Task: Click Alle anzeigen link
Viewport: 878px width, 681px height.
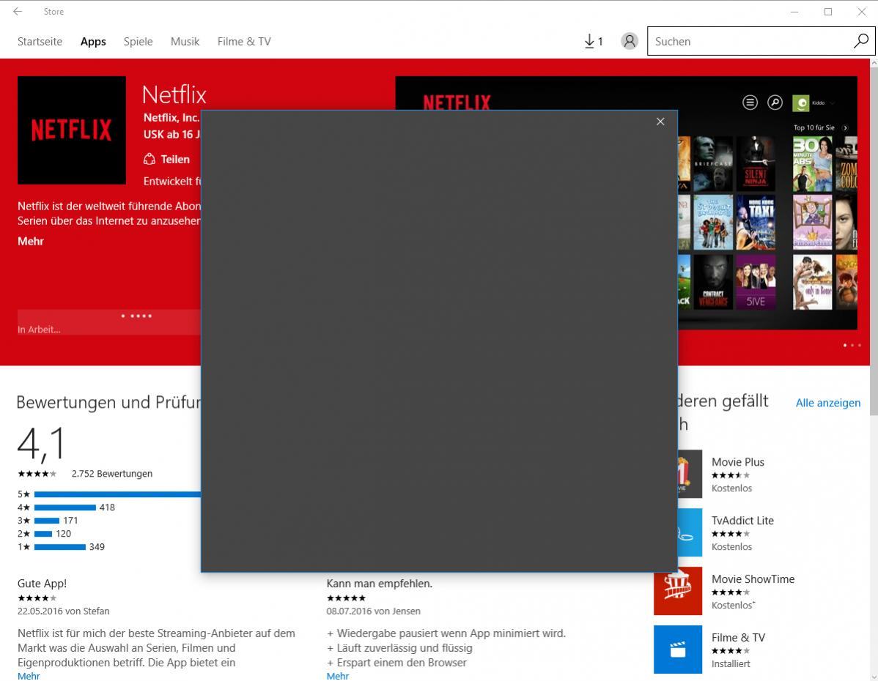Action: (827, 403)
